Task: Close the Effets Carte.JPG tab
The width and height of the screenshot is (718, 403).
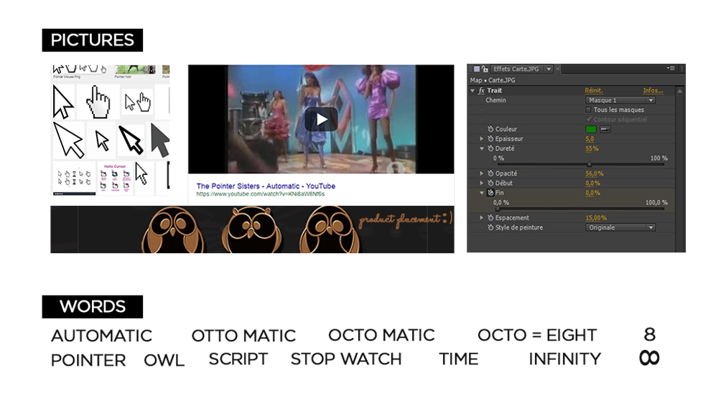Action: (557, 69)
